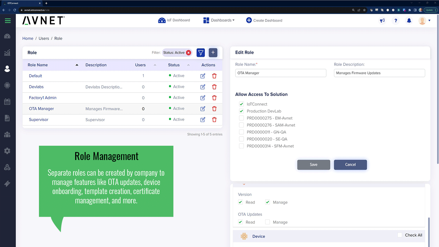The height and width of the screenshot is (247, 439).
Task: Expand the Dashboards dropdown menu
Action: (219, 20)
